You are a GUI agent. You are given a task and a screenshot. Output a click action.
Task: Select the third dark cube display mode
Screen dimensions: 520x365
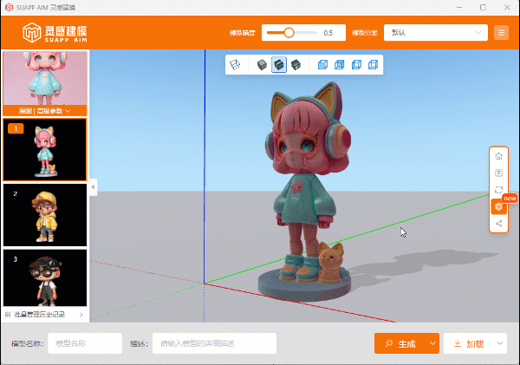pos(296,64)
